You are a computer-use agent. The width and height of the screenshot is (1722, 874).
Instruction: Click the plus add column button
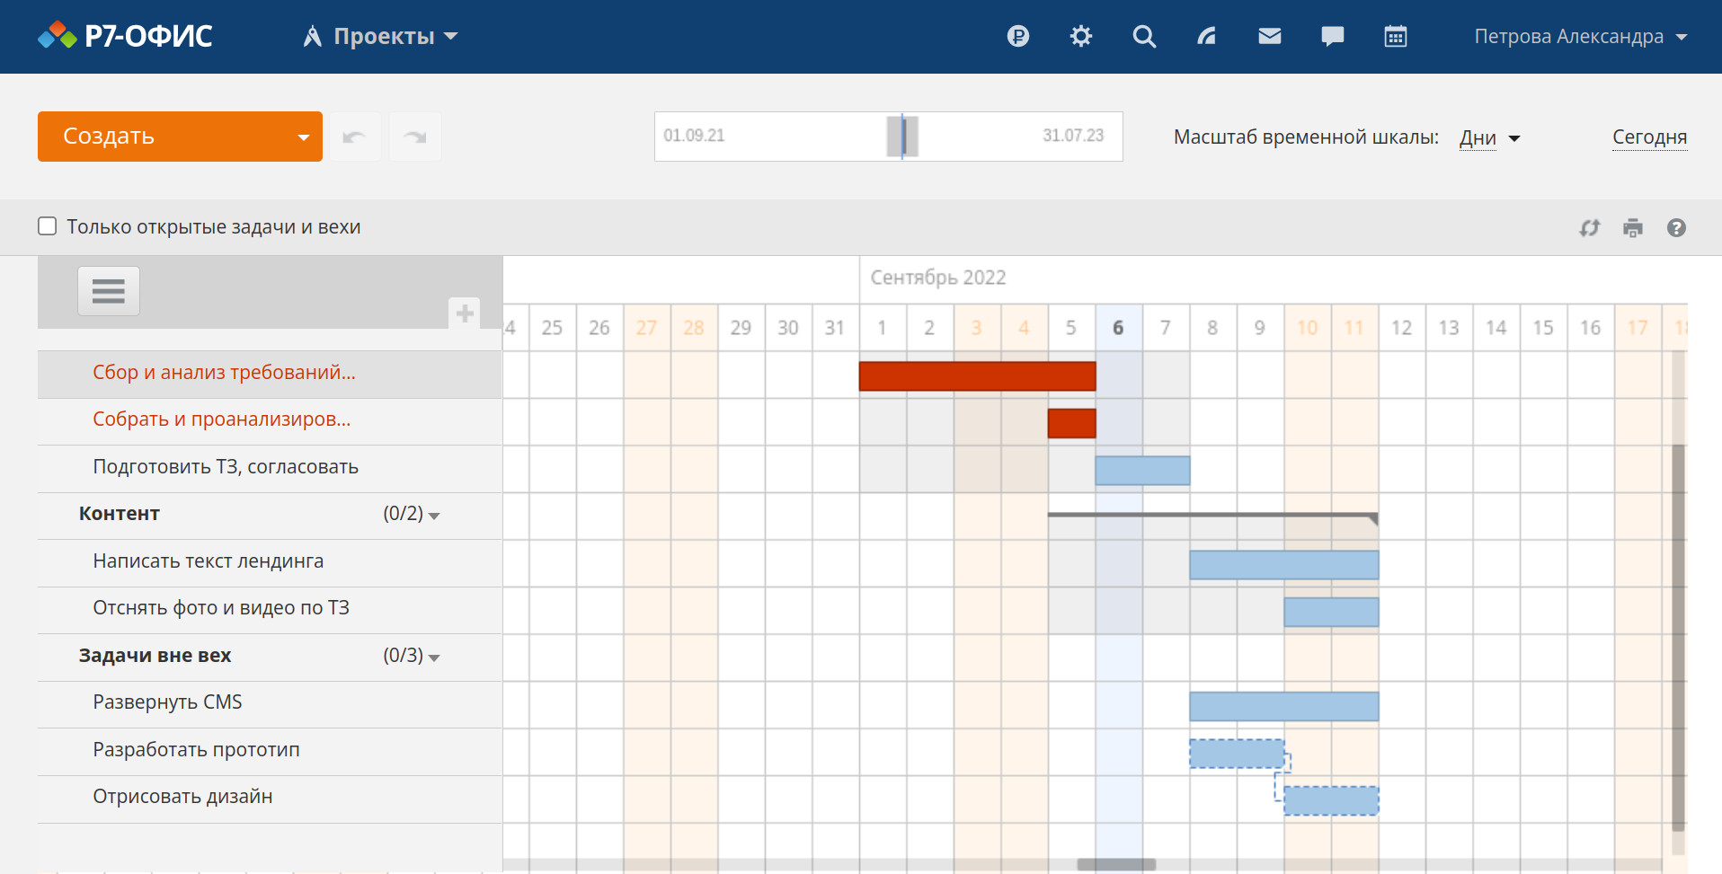465,313
